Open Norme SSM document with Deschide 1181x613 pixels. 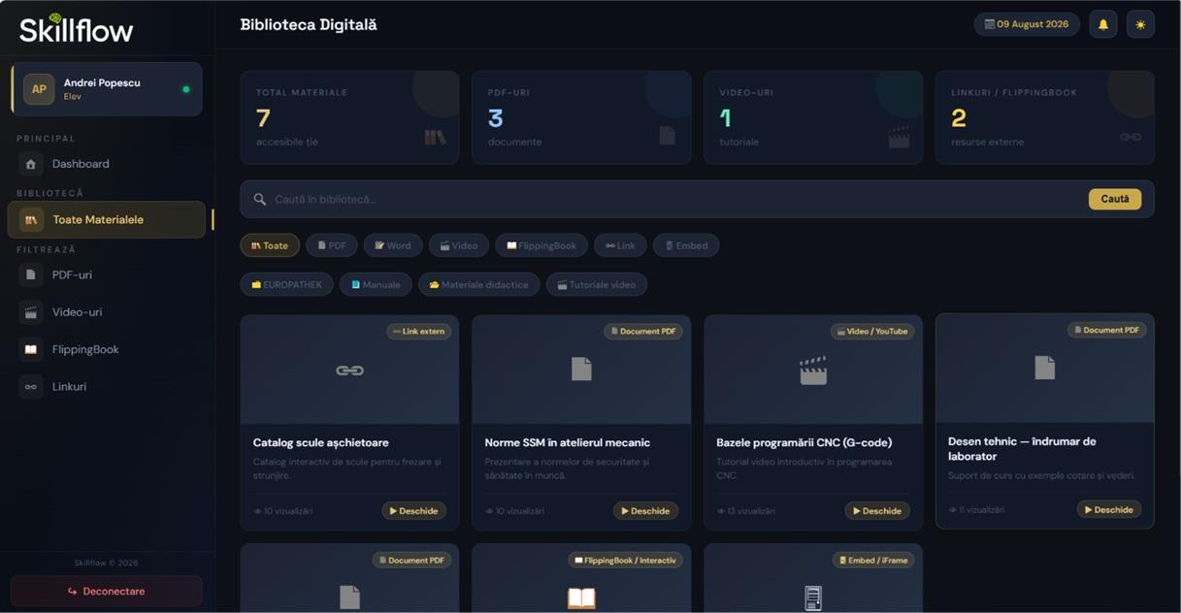646,511
